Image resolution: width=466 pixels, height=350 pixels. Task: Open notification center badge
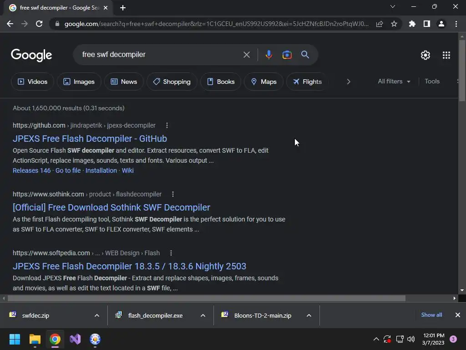tap(453, 339)
